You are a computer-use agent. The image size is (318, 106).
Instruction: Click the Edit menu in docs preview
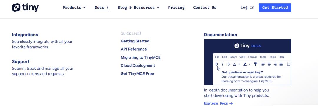point(224,57)
